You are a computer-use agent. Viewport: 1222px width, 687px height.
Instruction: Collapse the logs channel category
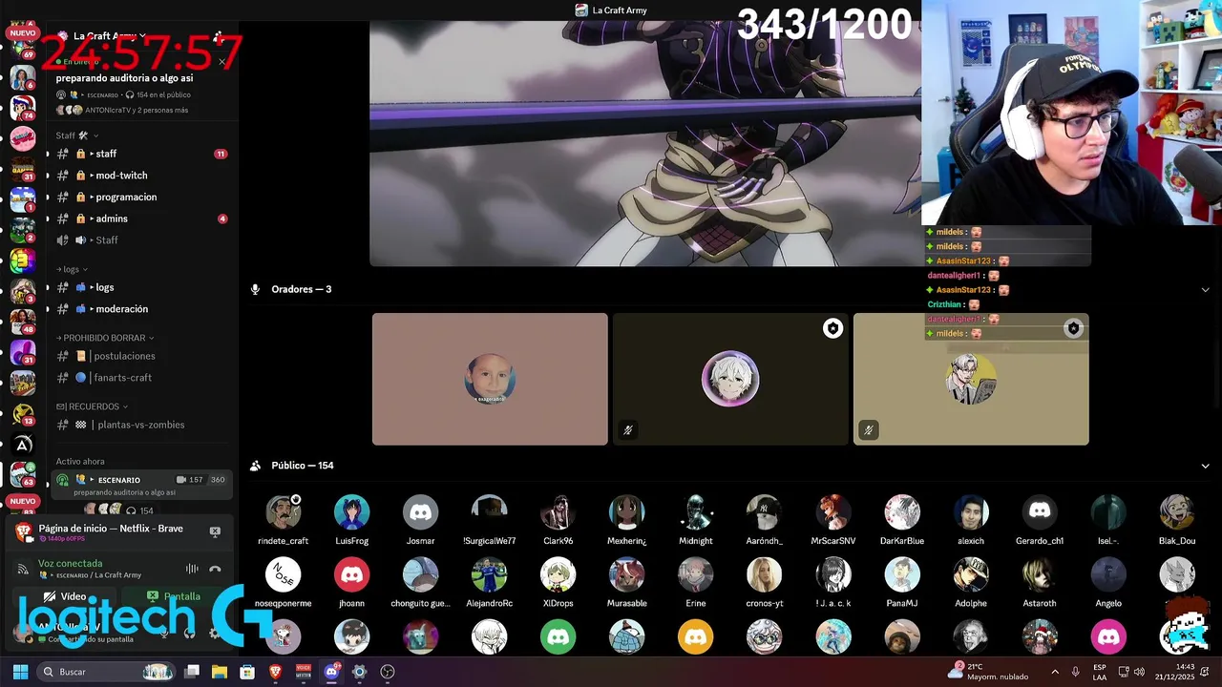[x=72, y=269]
